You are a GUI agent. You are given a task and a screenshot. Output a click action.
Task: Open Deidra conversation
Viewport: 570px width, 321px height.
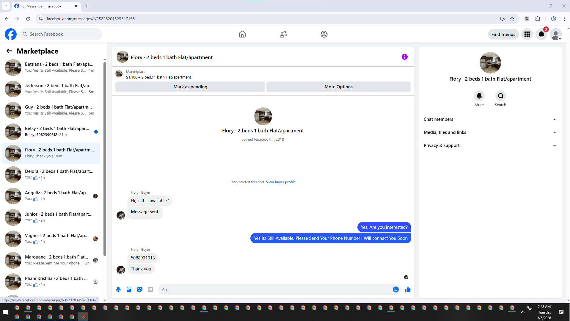click(x=51, y=174)
